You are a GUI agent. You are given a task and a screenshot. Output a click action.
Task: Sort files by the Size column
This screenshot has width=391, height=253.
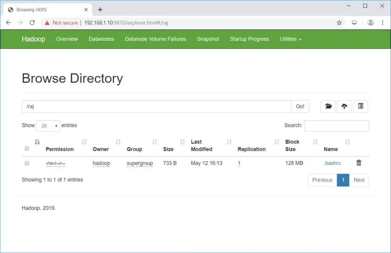168,149
